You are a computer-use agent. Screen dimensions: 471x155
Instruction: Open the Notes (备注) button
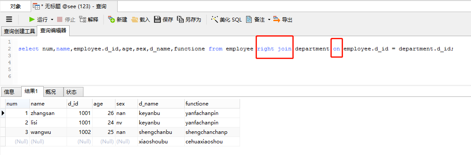[255, 20]
